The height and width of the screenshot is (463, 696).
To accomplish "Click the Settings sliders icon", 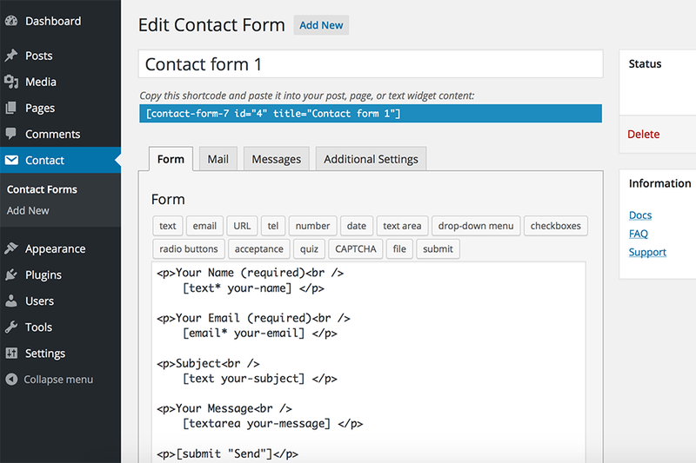I will pos(11,354).
